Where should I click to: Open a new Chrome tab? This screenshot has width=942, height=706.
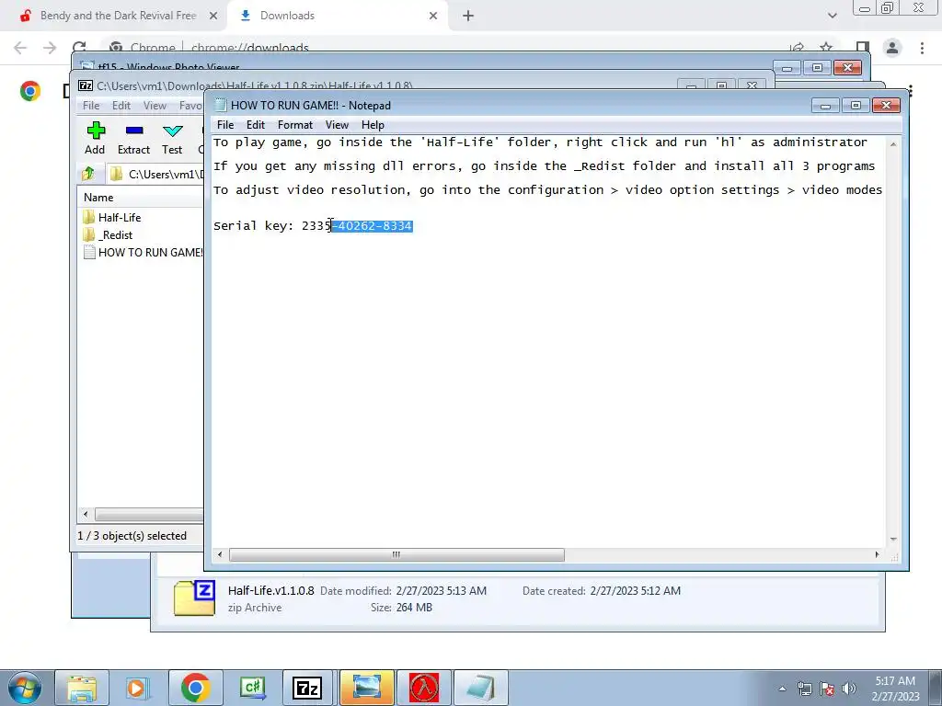pyautogui.click(x=468, y=17)
